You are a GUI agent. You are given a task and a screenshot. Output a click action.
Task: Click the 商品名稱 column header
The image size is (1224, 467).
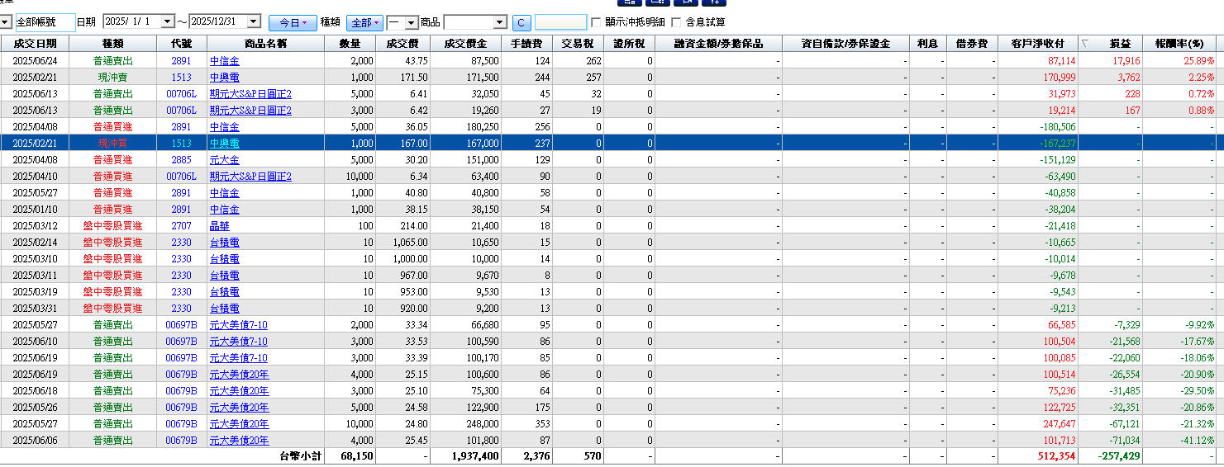[265, 44]
